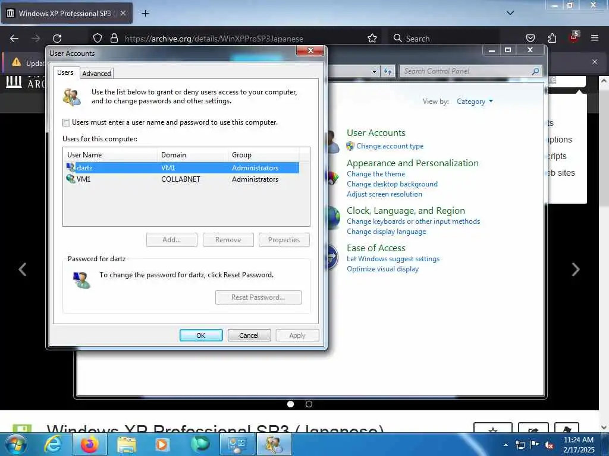Click the Group column header
This screenshot has height=456, width=609.
(265, 155)
